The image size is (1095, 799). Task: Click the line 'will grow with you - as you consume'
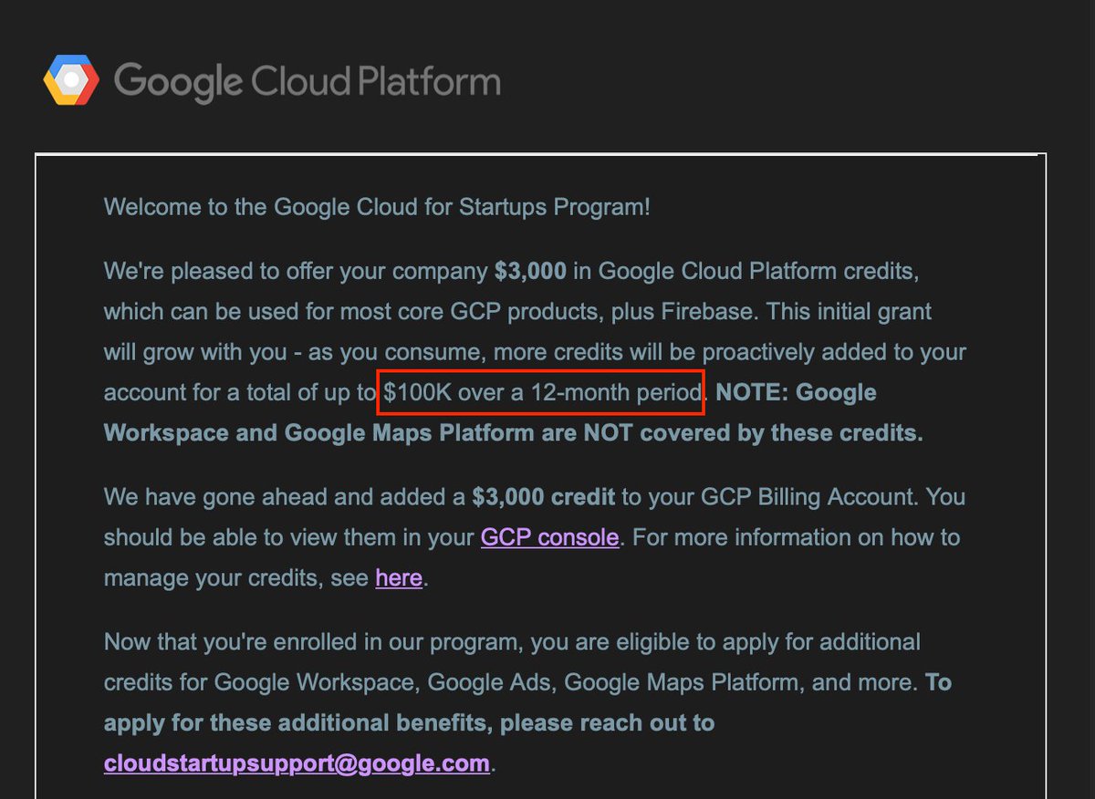pos(535,352)
